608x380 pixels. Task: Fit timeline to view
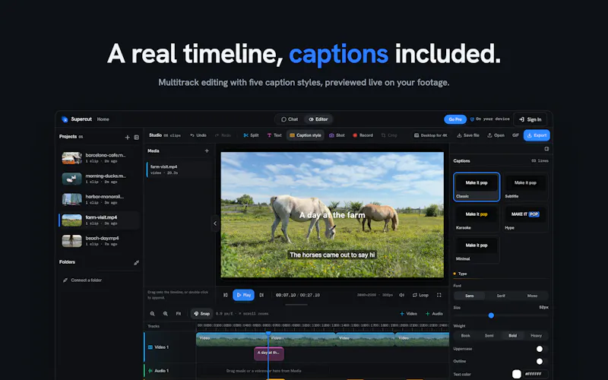[x=179, y=314]
